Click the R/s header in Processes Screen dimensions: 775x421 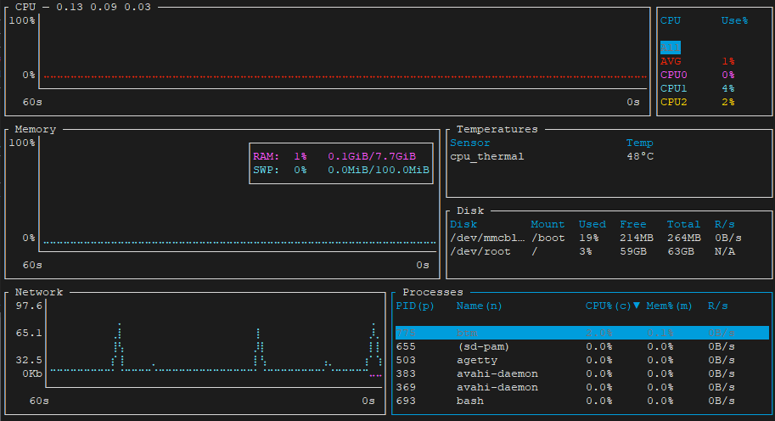click(718, 306)
